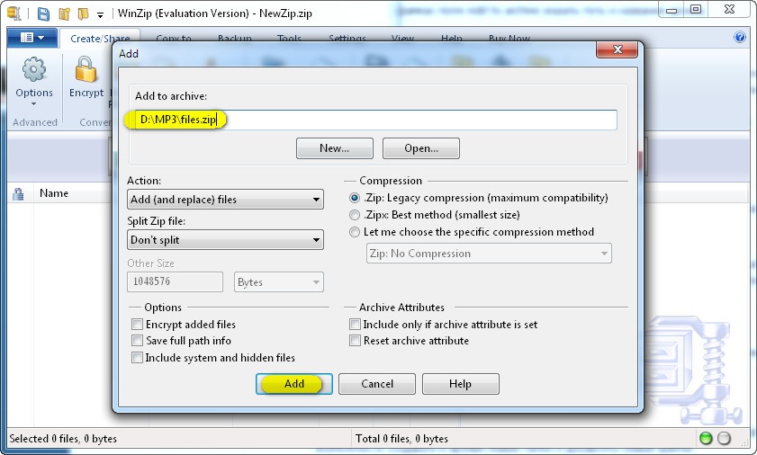Check Include only if archive attribute is set
Screen dimensions: 757x455
point(355,324)
